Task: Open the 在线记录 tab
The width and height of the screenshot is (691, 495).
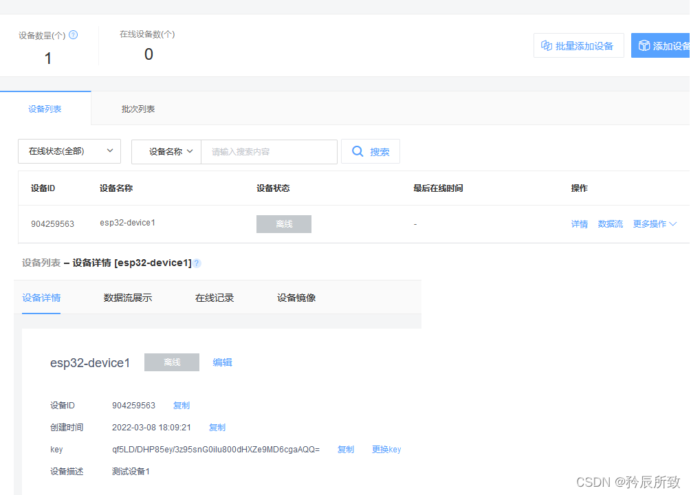Action: 214,298
